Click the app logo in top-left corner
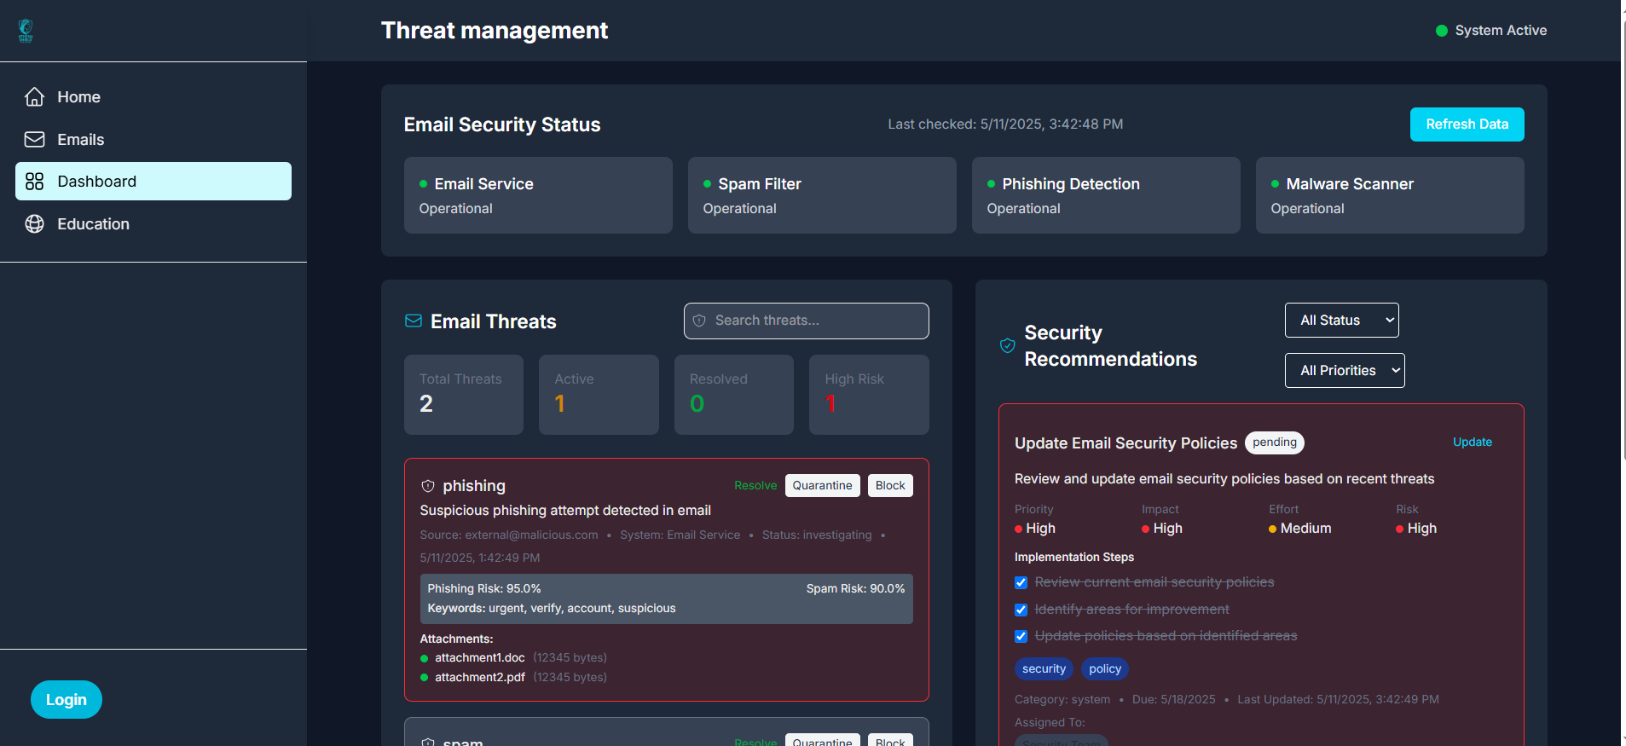Screen dimensions: 1626x746 pos(26,31)
